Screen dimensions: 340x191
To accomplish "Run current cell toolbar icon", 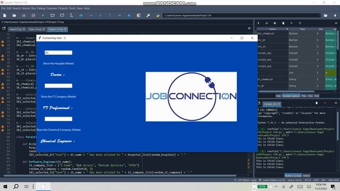I will point(53,15).
